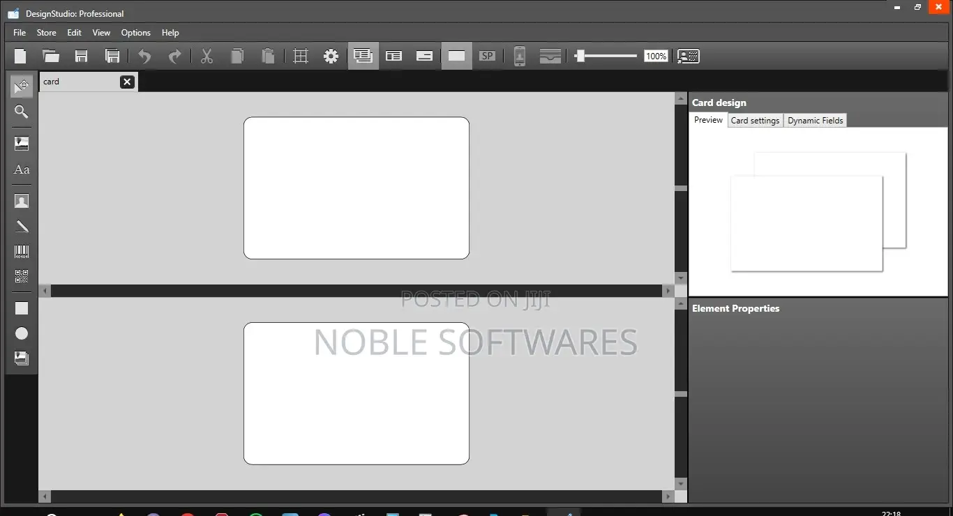
Task: Select the photo portrait placeholder tool
Action: (21, 200)
